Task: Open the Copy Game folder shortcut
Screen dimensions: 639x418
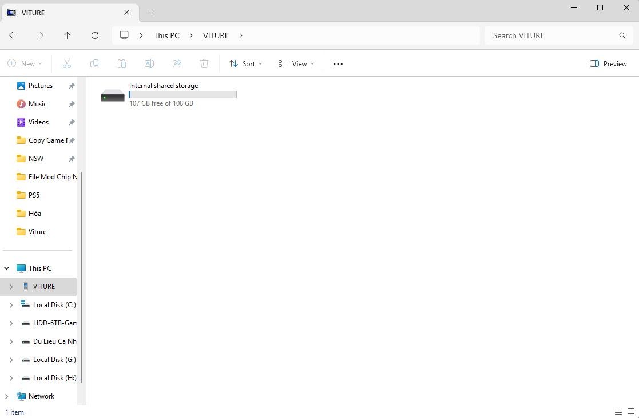Action: 42,140
